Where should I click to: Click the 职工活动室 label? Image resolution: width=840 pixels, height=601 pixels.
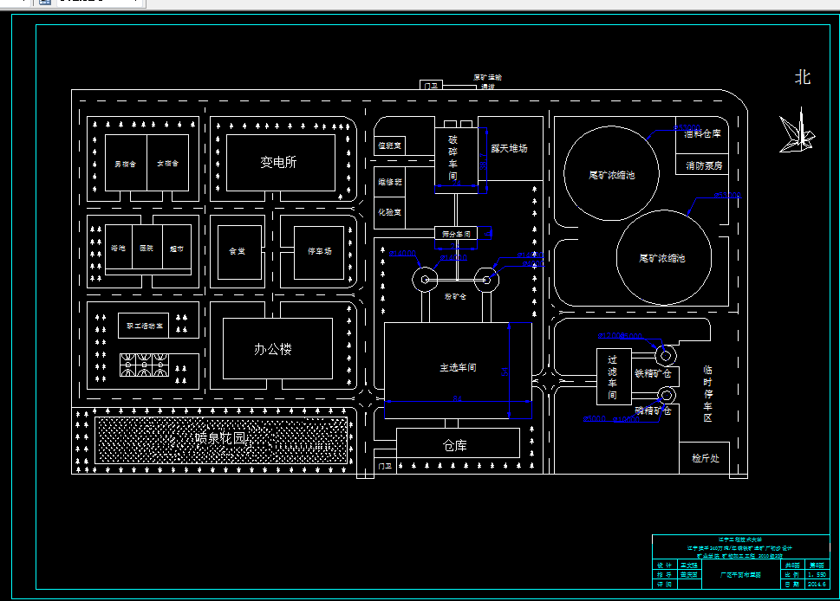pos(145,326)
